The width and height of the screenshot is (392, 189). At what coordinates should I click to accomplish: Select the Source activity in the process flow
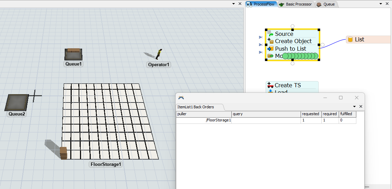[284, 34]
